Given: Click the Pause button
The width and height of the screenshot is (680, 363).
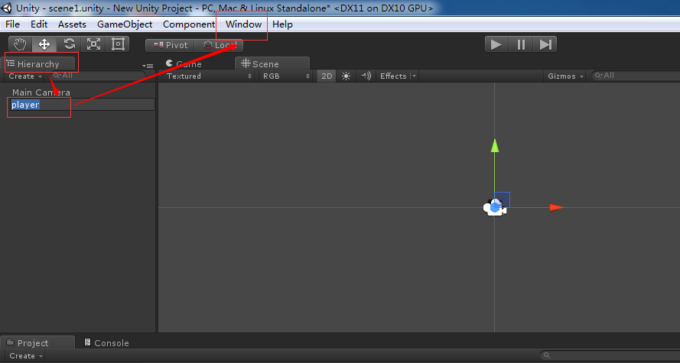Looking at the screenshot, I should pyautogui.click(x=521, y=44).
